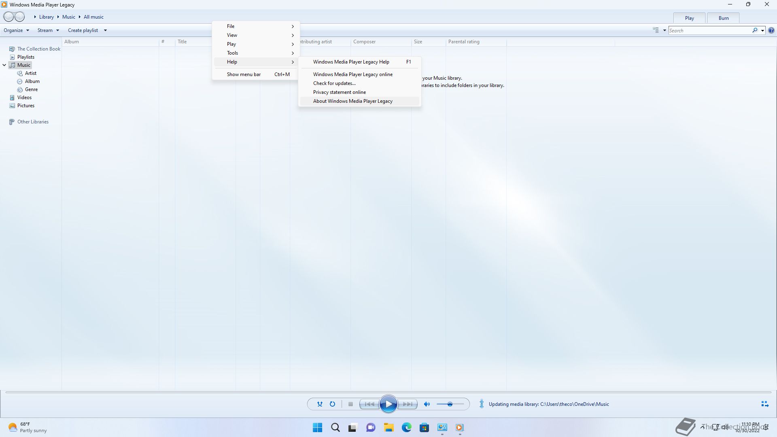Open Windows Media Player Legacy online
Image resolution: width=777 pixels, height=437 pixels.
click(360, 74)
